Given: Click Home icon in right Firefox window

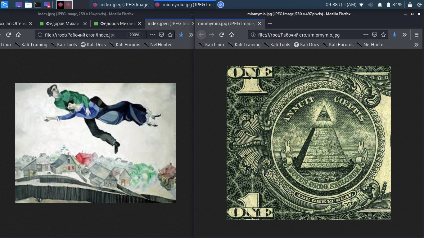Looking at the screenshot, I should 232,35.
